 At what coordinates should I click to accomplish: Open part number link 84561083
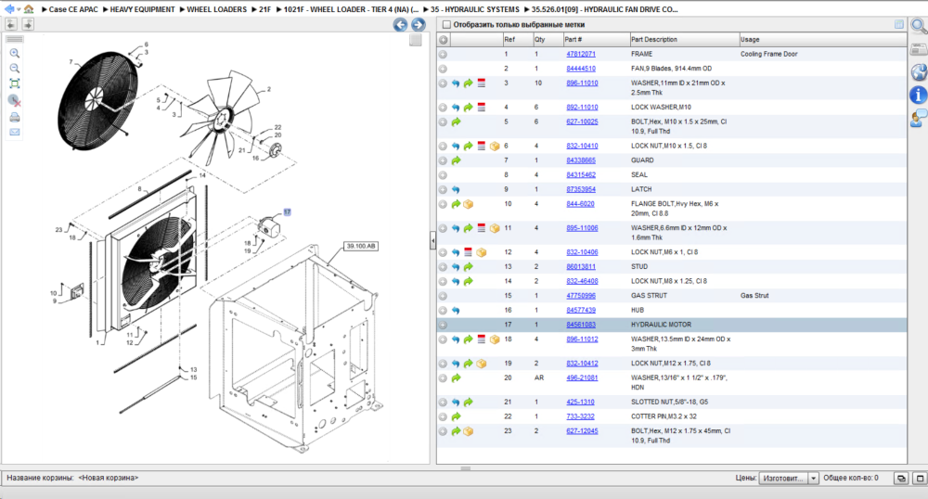click(x=581, y=325)
